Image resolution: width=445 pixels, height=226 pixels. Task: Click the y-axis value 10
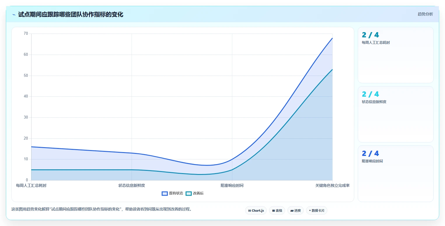click(x=26, y=159)
